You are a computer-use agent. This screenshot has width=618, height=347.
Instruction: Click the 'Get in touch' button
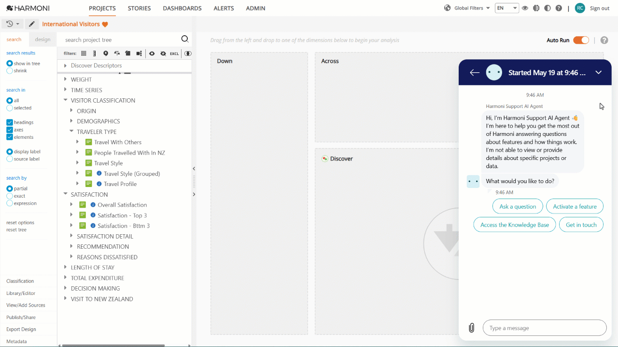pyautogui.click(x=581, y=225)
